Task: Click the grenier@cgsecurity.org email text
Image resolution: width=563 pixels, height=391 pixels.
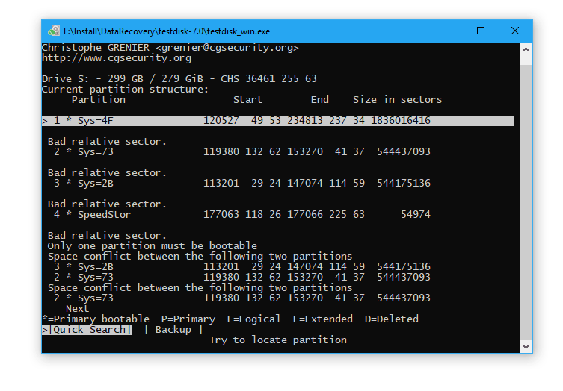Action: point(227,48)
